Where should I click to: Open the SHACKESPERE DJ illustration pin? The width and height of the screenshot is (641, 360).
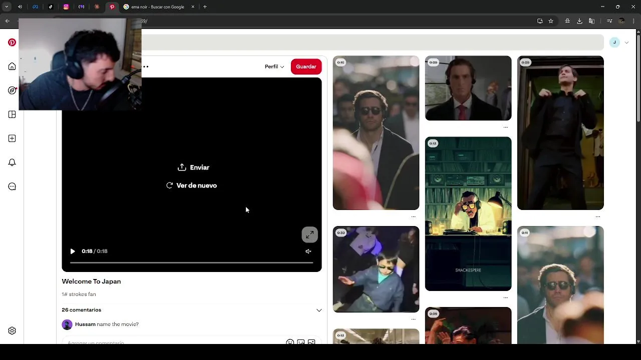pyautogui.click(x=468, y=214)
